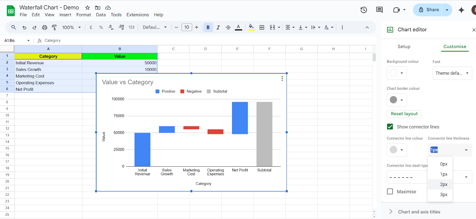
Task: Open the Font dropdown in chart editor
Action: click(452, 73)
